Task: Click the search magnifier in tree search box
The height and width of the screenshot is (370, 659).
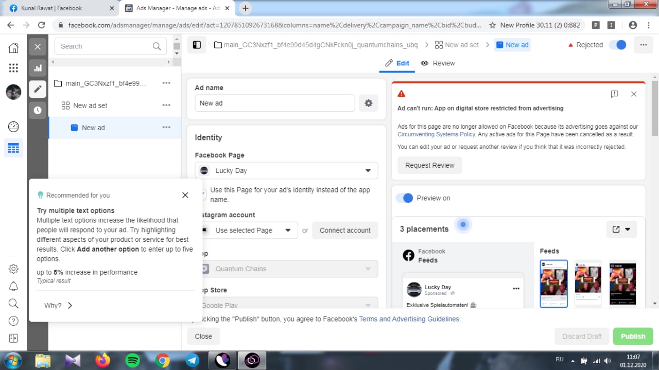Action: click(x=157, y=46)
